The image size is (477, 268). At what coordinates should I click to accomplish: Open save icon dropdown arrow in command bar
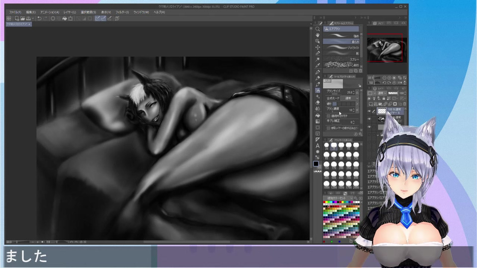pos(33,18)
